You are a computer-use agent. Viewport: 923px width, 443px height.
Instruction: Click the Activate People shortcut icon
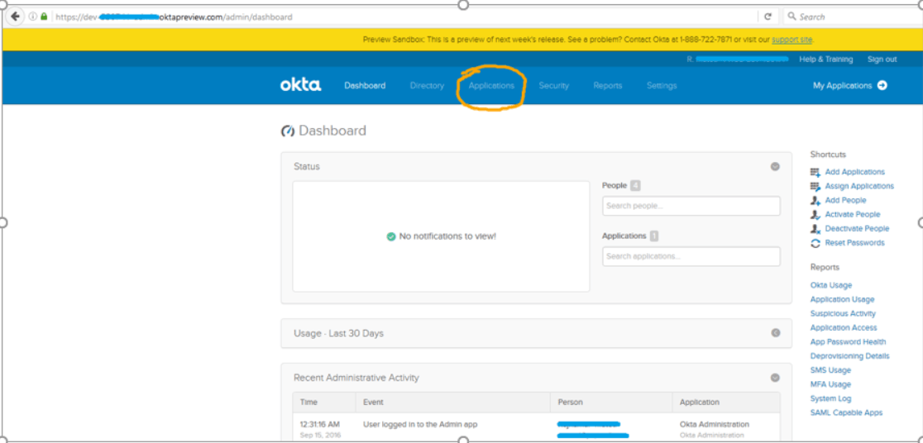click(x=815, y=215)
